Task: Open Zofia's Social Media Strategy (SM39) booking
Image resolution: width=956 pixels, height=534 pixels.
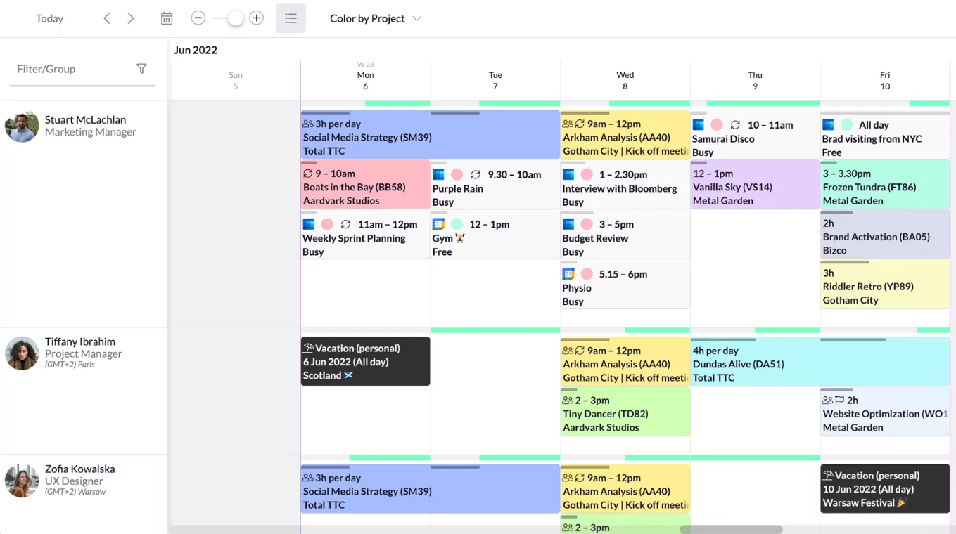Action: 430,489
